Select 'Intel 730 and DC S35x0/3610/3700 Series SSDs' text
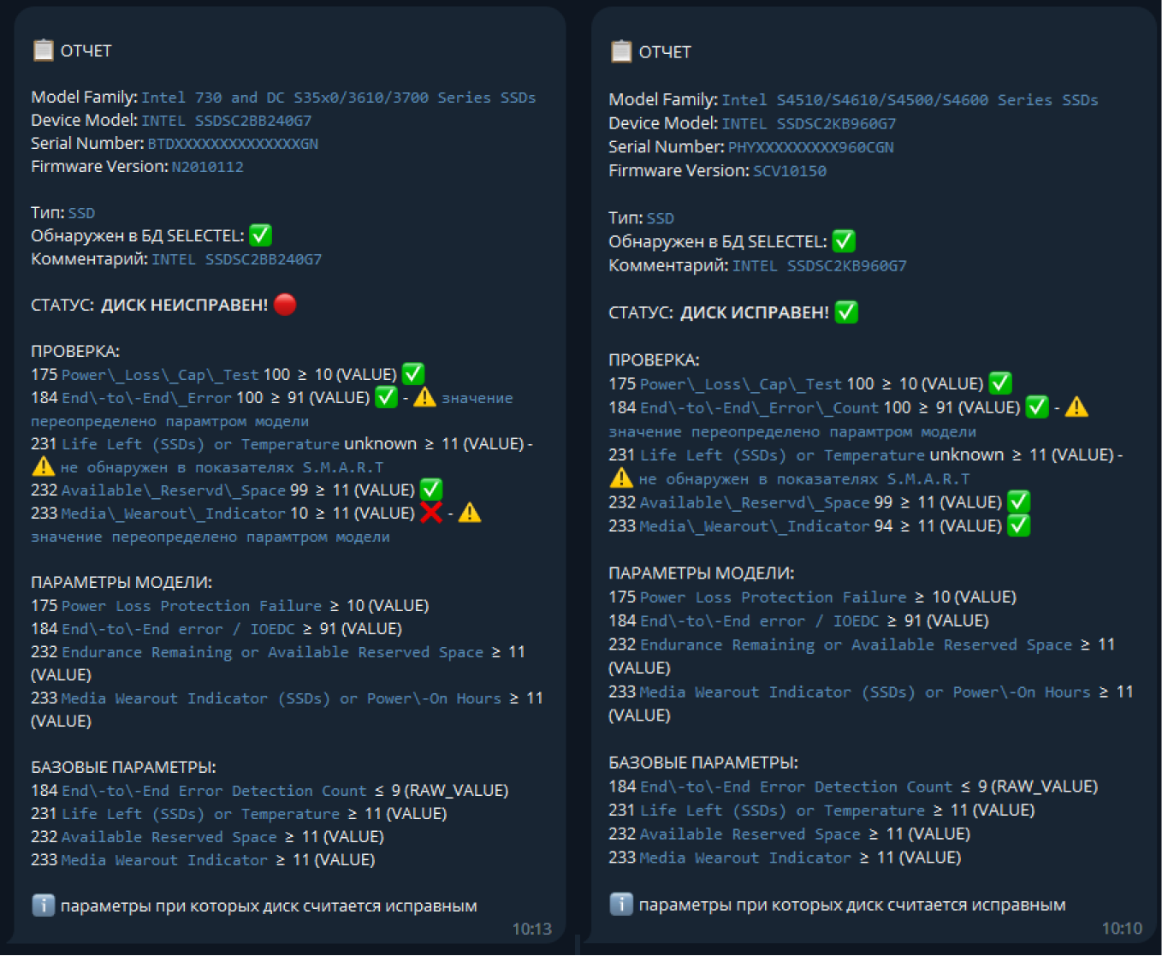The height and width of the screenshot is (956, 1162). (x=339, y=98)
